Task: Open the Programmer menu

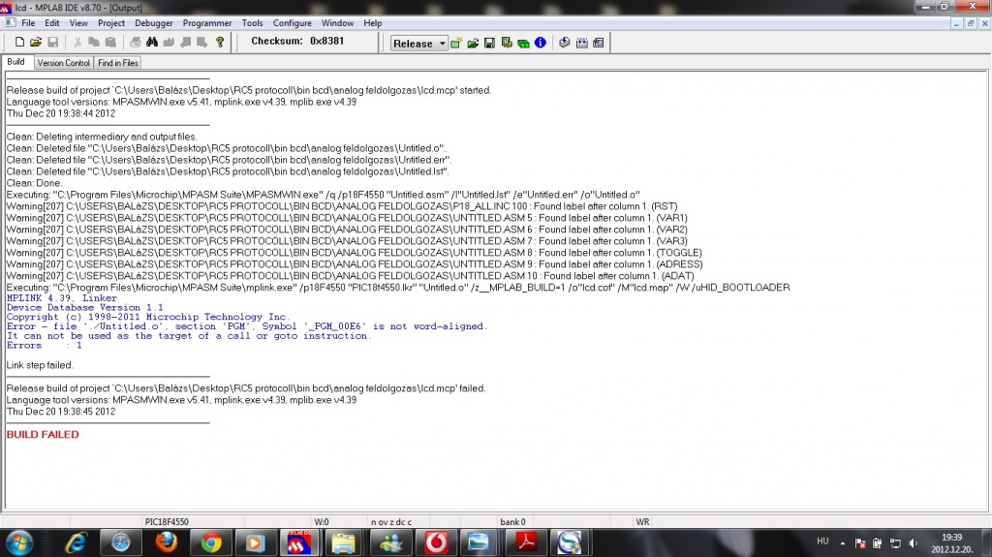Action: 207,23
